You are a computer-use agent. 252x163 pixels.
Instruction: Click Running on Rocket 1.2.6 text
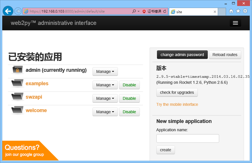[192, 82]
